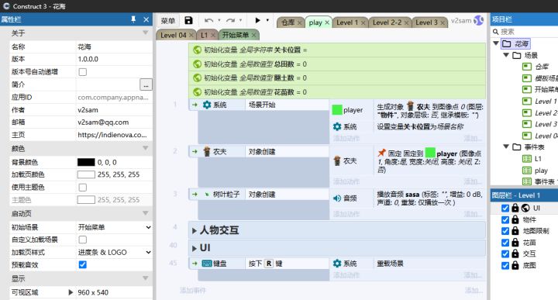The height and width of the screenshot is (300, 558).
Task: Edit the 作者 field v2sam
Action: pyautogui.click(x=114, y=110)
